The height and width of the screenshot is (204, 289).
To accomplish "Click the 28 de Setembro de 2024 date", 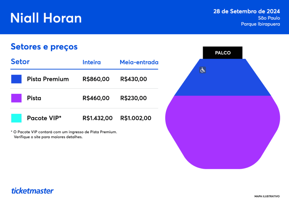I will click(247, 12).
